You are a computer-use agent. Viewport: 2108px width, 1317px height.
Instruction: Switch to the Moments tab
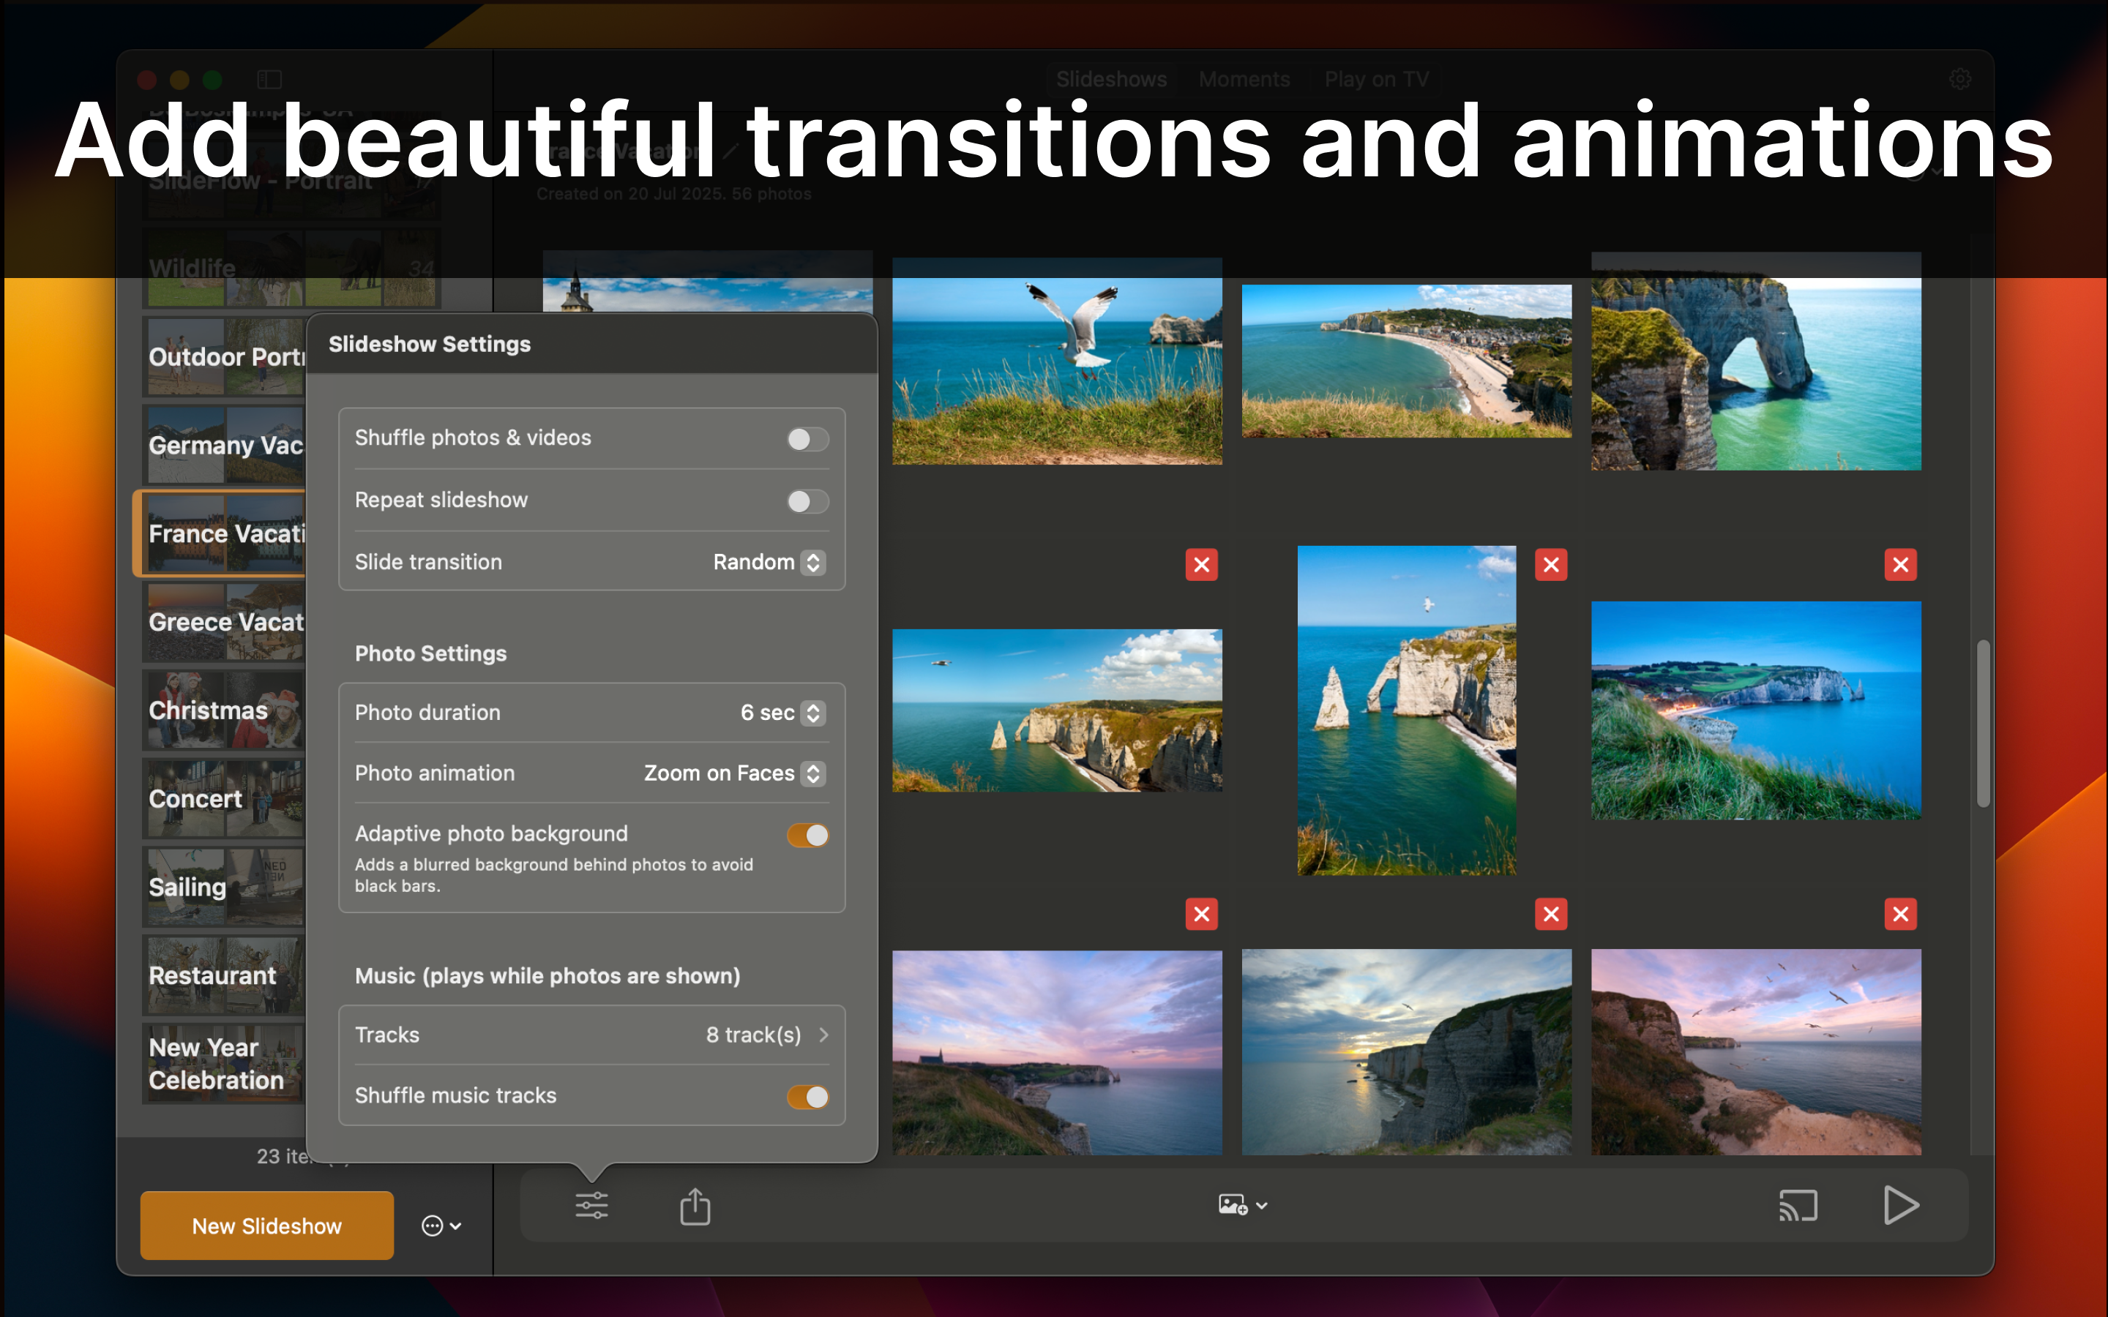[1244, 78]
